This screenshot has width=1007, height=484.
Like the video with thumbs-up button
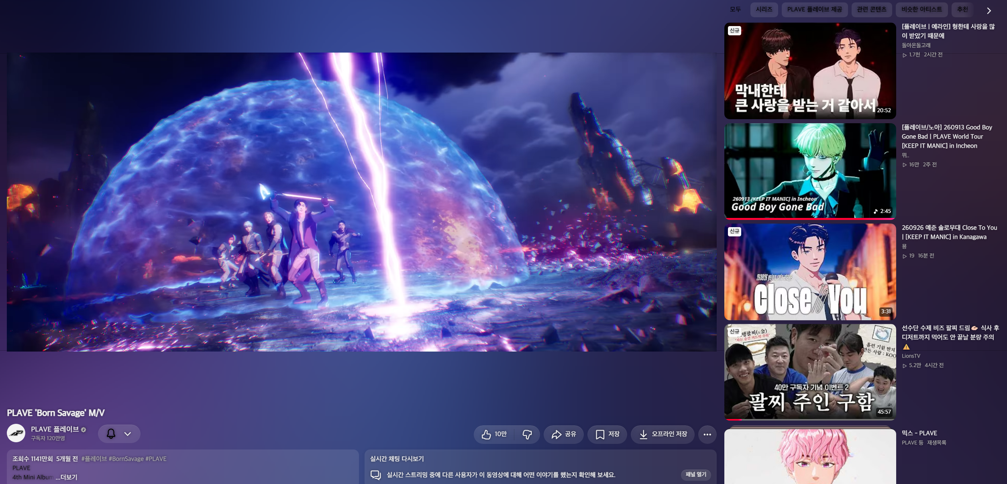[x=494, y=434]
